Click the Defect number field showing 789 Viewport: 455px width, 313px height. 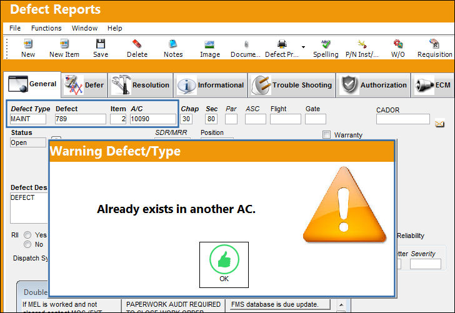click(x=81, y=119)
